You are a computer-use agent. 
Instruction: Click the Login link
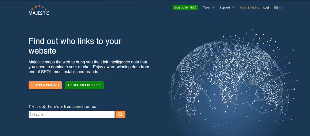pos(267,8)
